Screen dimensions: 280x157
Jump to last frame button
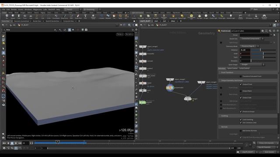click(20, 143)
